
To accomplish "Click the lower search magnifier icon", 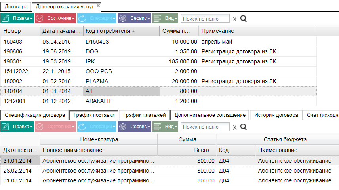I will coord(244,127).
